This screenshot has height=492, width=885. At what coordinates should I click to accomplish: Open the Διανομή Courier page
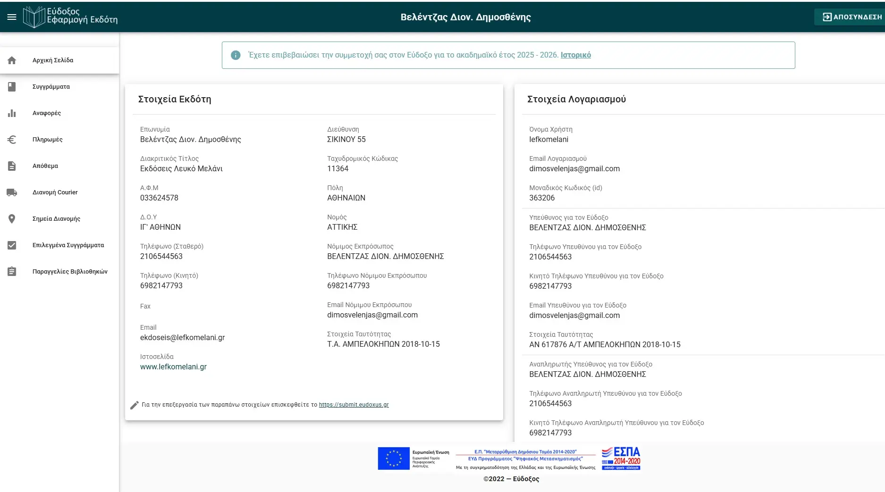click(x=59, y=192)
